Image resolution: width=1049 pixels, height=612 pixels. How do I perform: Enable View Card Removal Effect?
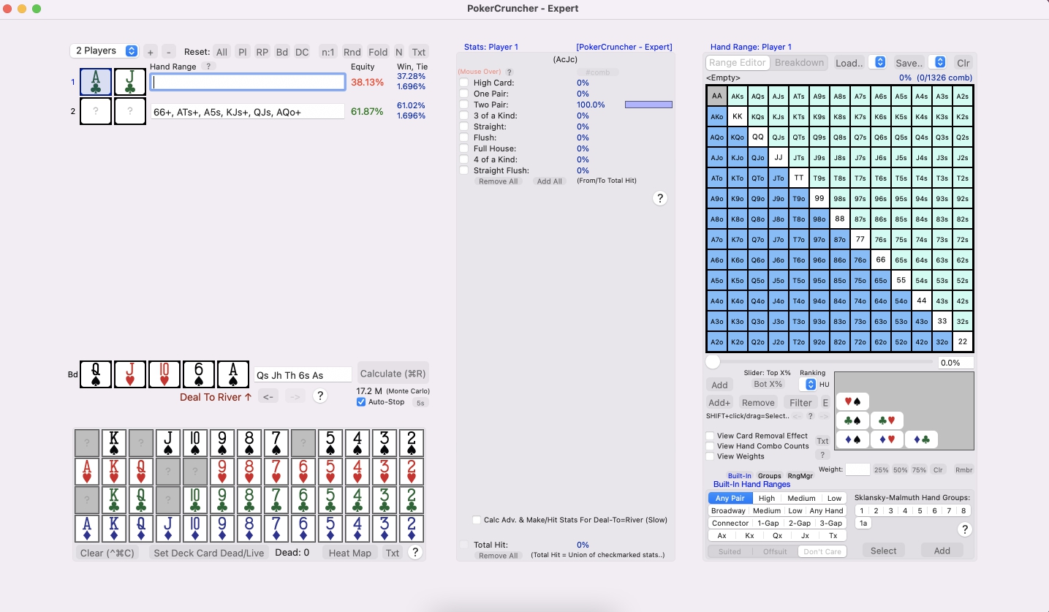(710, 436)
